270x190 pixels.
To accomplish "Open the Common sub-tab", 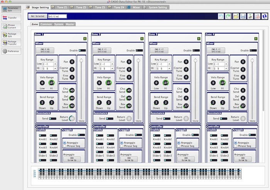I will coord(46,24).
